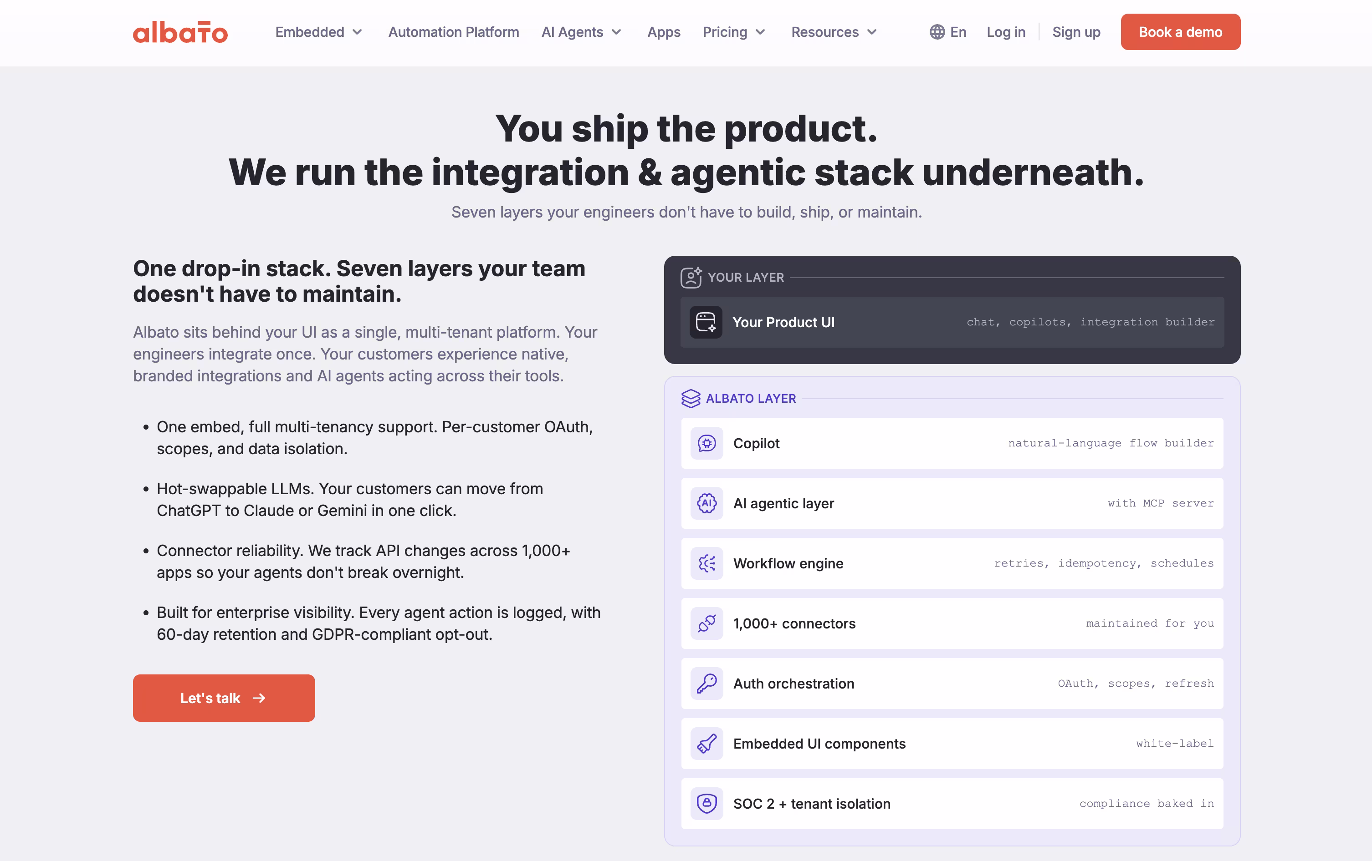Click the AI agentic layer icon
The image size is (1372, 861).
pyautogui.click(x=706, y=503)
